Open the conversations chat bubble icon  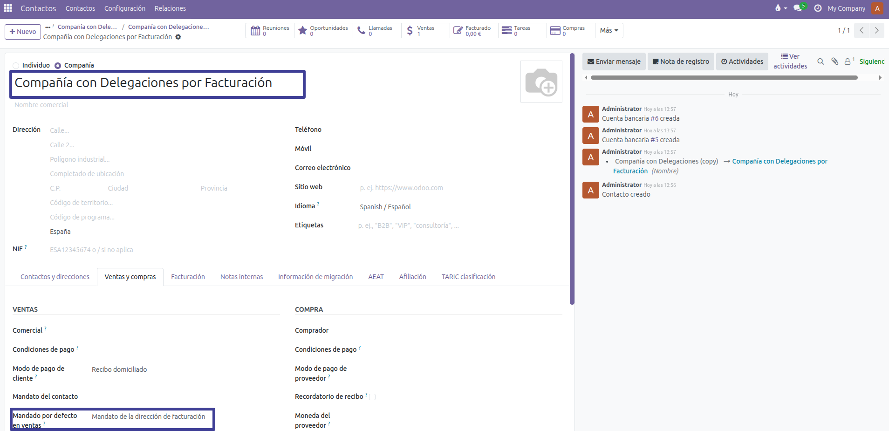798,8
